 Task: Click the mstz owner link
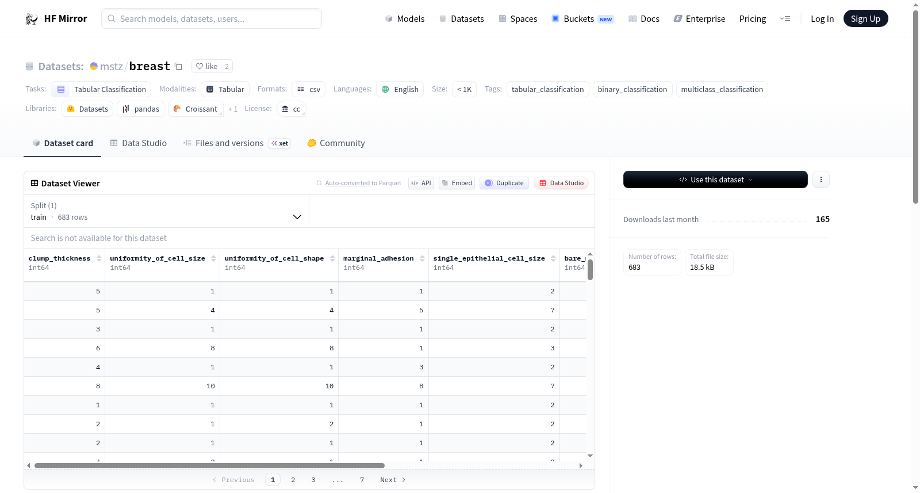(112, 66)
